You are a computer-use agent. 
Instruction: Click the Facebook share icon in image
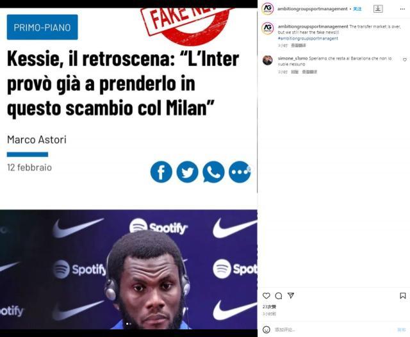pyautogui.click(x=161, y=172)
